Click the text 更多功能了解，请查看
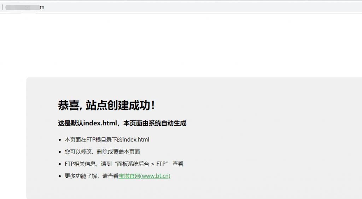The height and width of the screenshot is (199, 362). click(92, 176)
